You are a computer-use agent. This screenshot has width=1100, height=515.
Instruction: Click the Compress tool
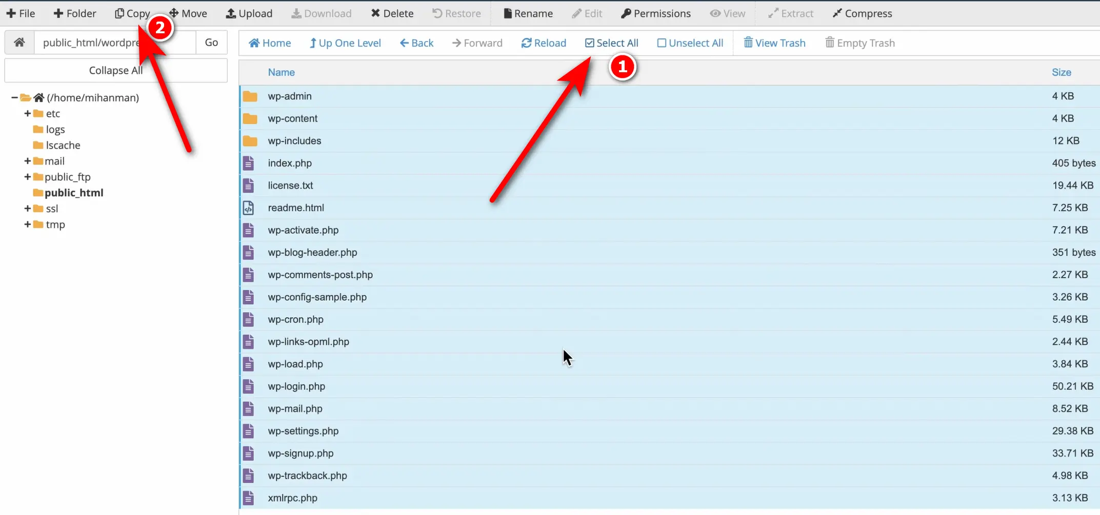[x=862, y=14]
